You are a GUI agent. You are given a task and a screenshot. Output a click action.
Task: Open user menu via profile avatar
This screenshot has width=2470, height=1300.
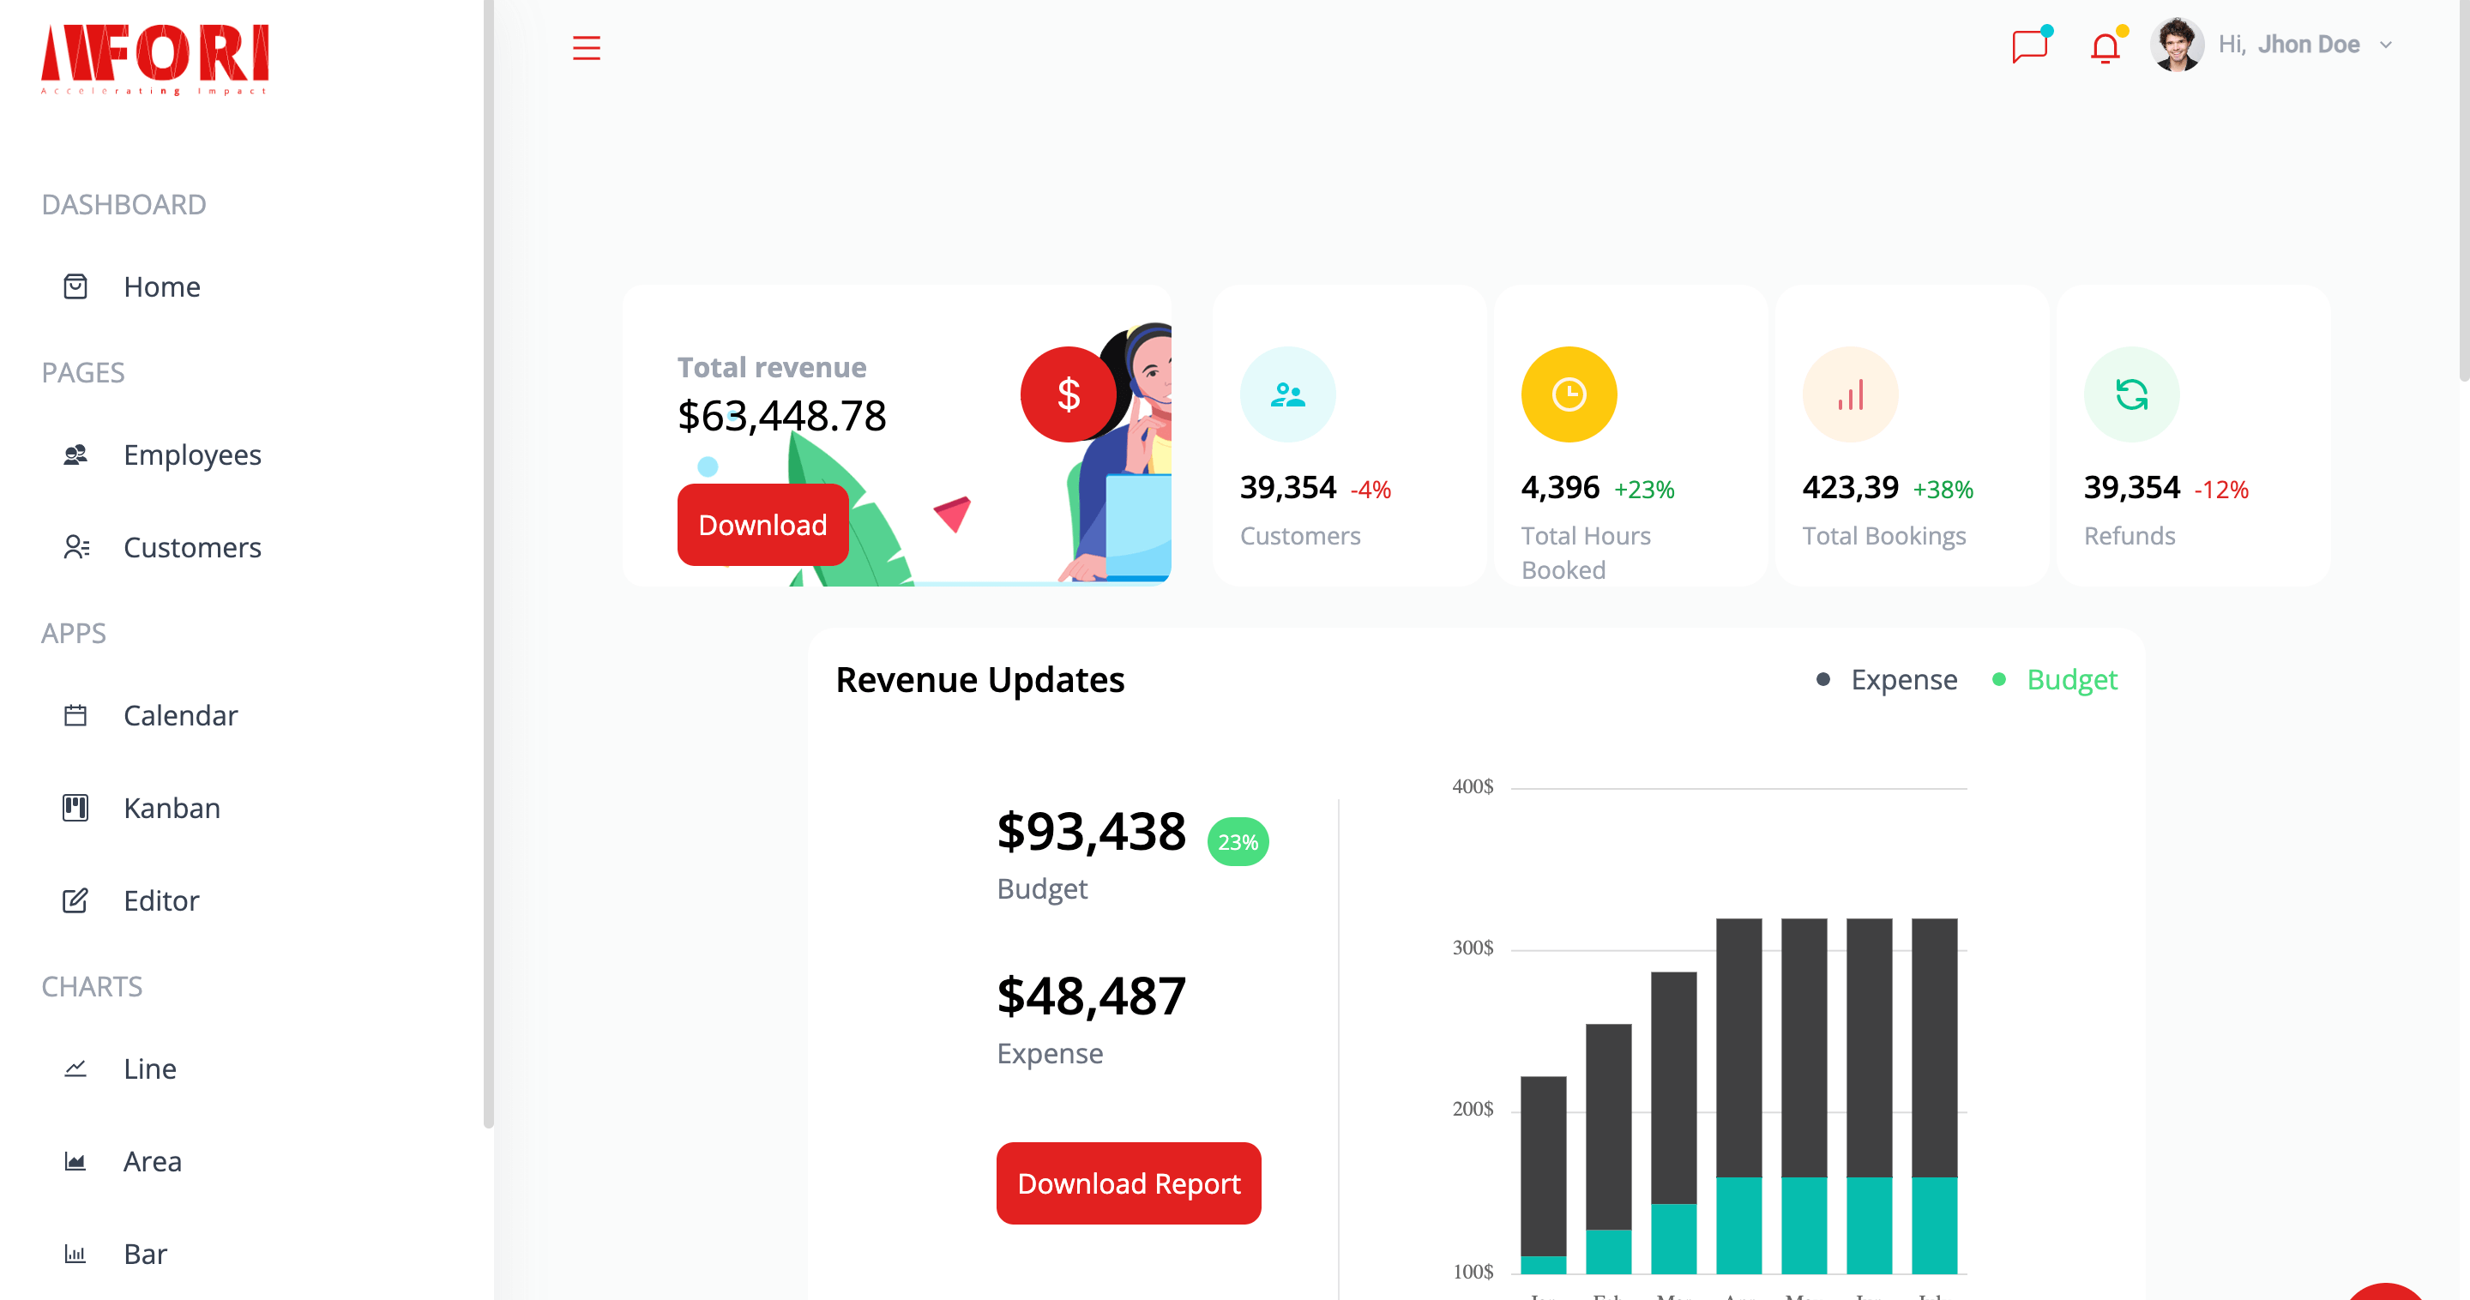2176,45
